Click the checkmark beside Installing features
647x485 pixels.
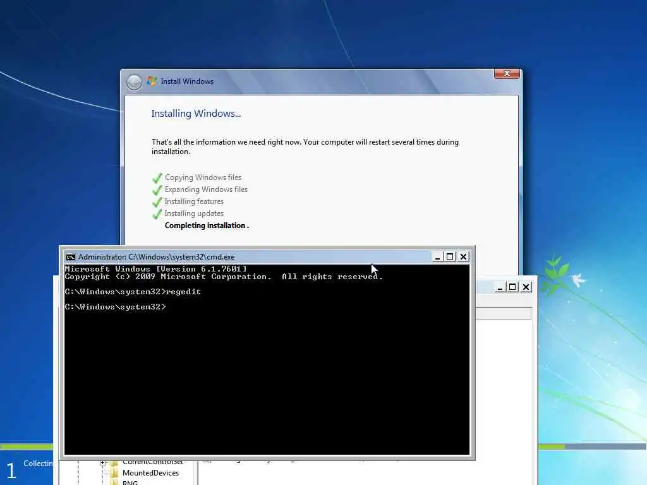click(157, 202)
